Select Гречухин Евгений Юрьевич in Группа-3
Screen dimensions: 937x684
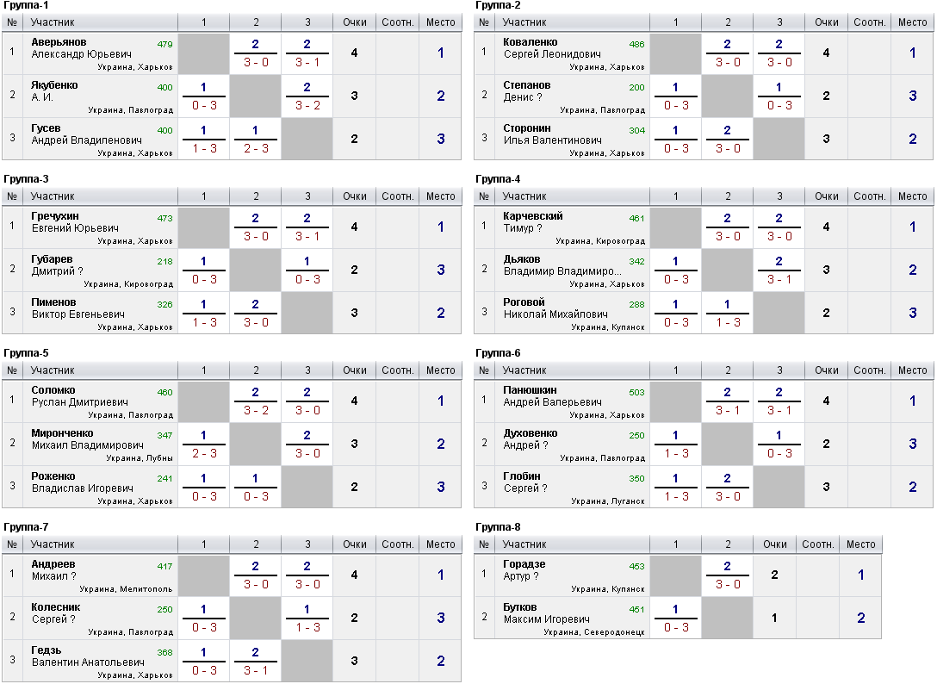click(x=75, y=222)
